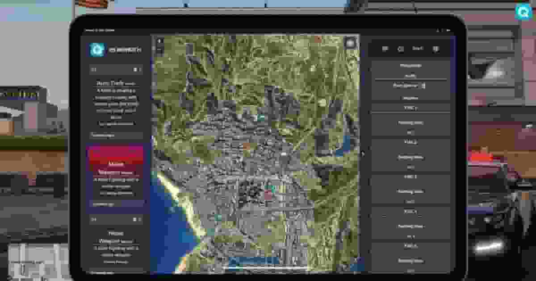The height and width of the screenshot is (281, 536).
Task: Click the teal marker near the coastline south
Action: (x=218, y=218)
